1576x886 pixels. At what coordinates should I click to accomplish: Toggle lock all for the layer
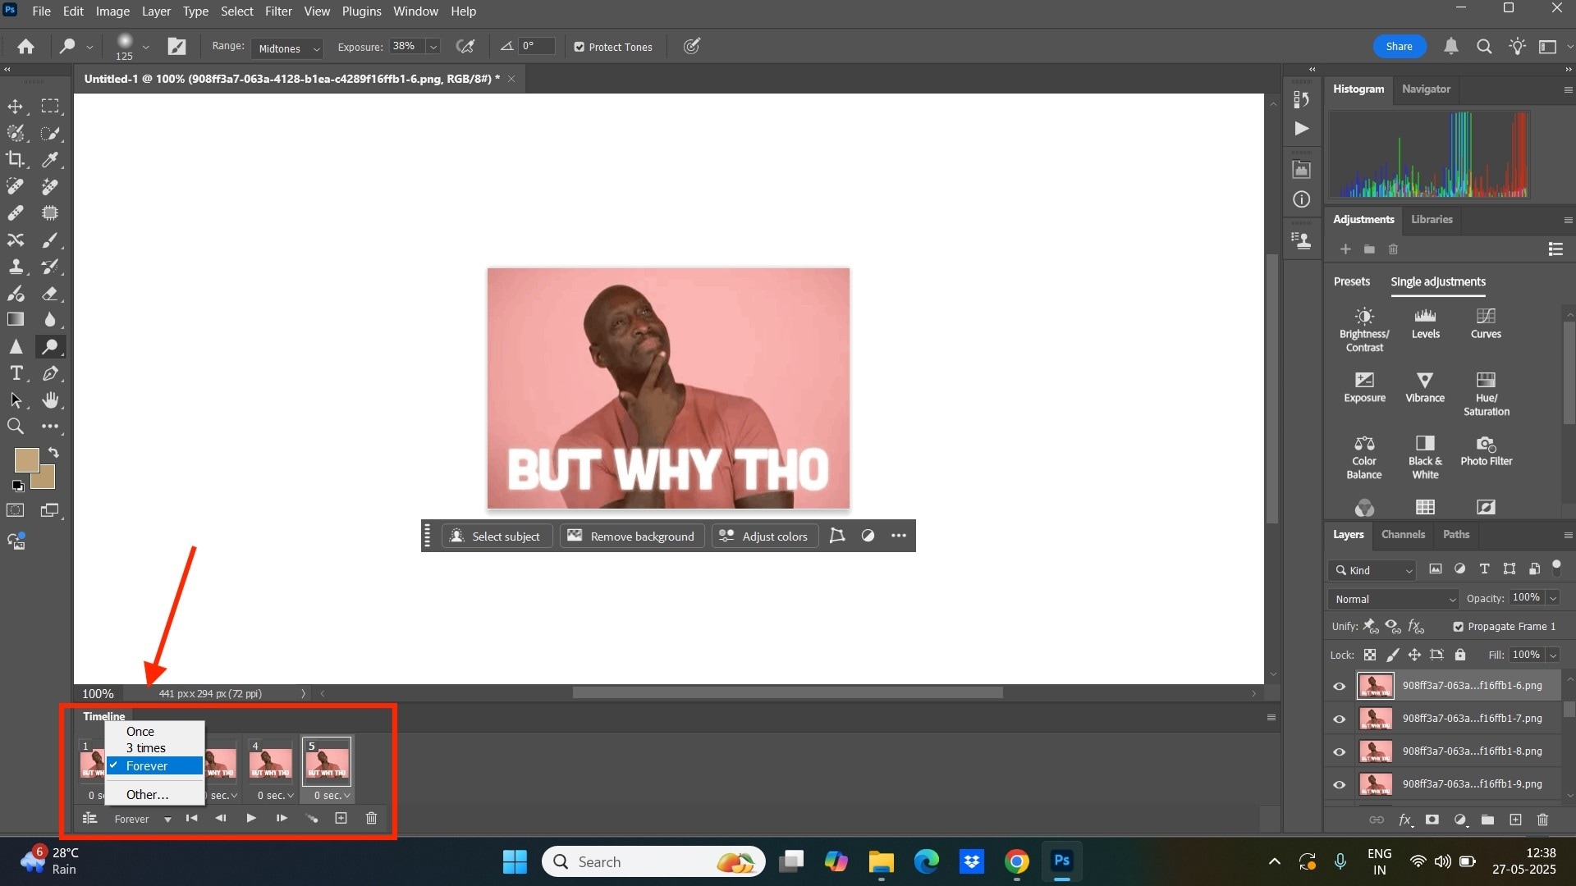(1459, 655)
